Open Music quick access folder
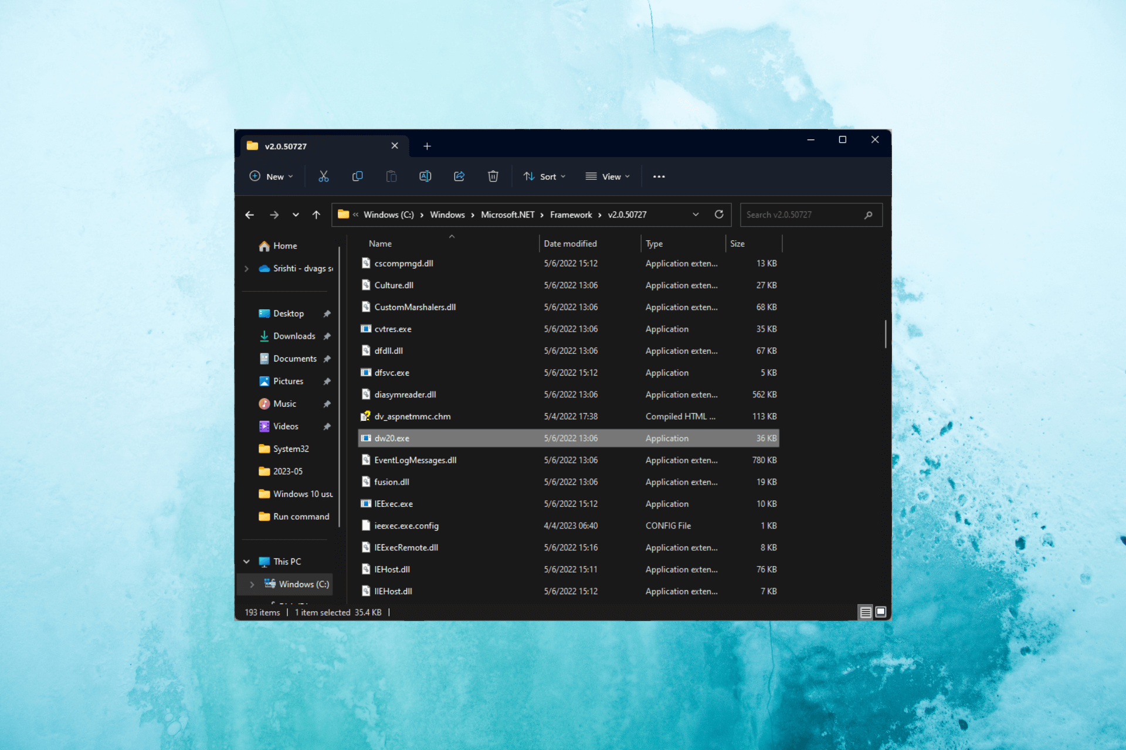The height and width of the screenshot is (750, 1126). (278, 404)
